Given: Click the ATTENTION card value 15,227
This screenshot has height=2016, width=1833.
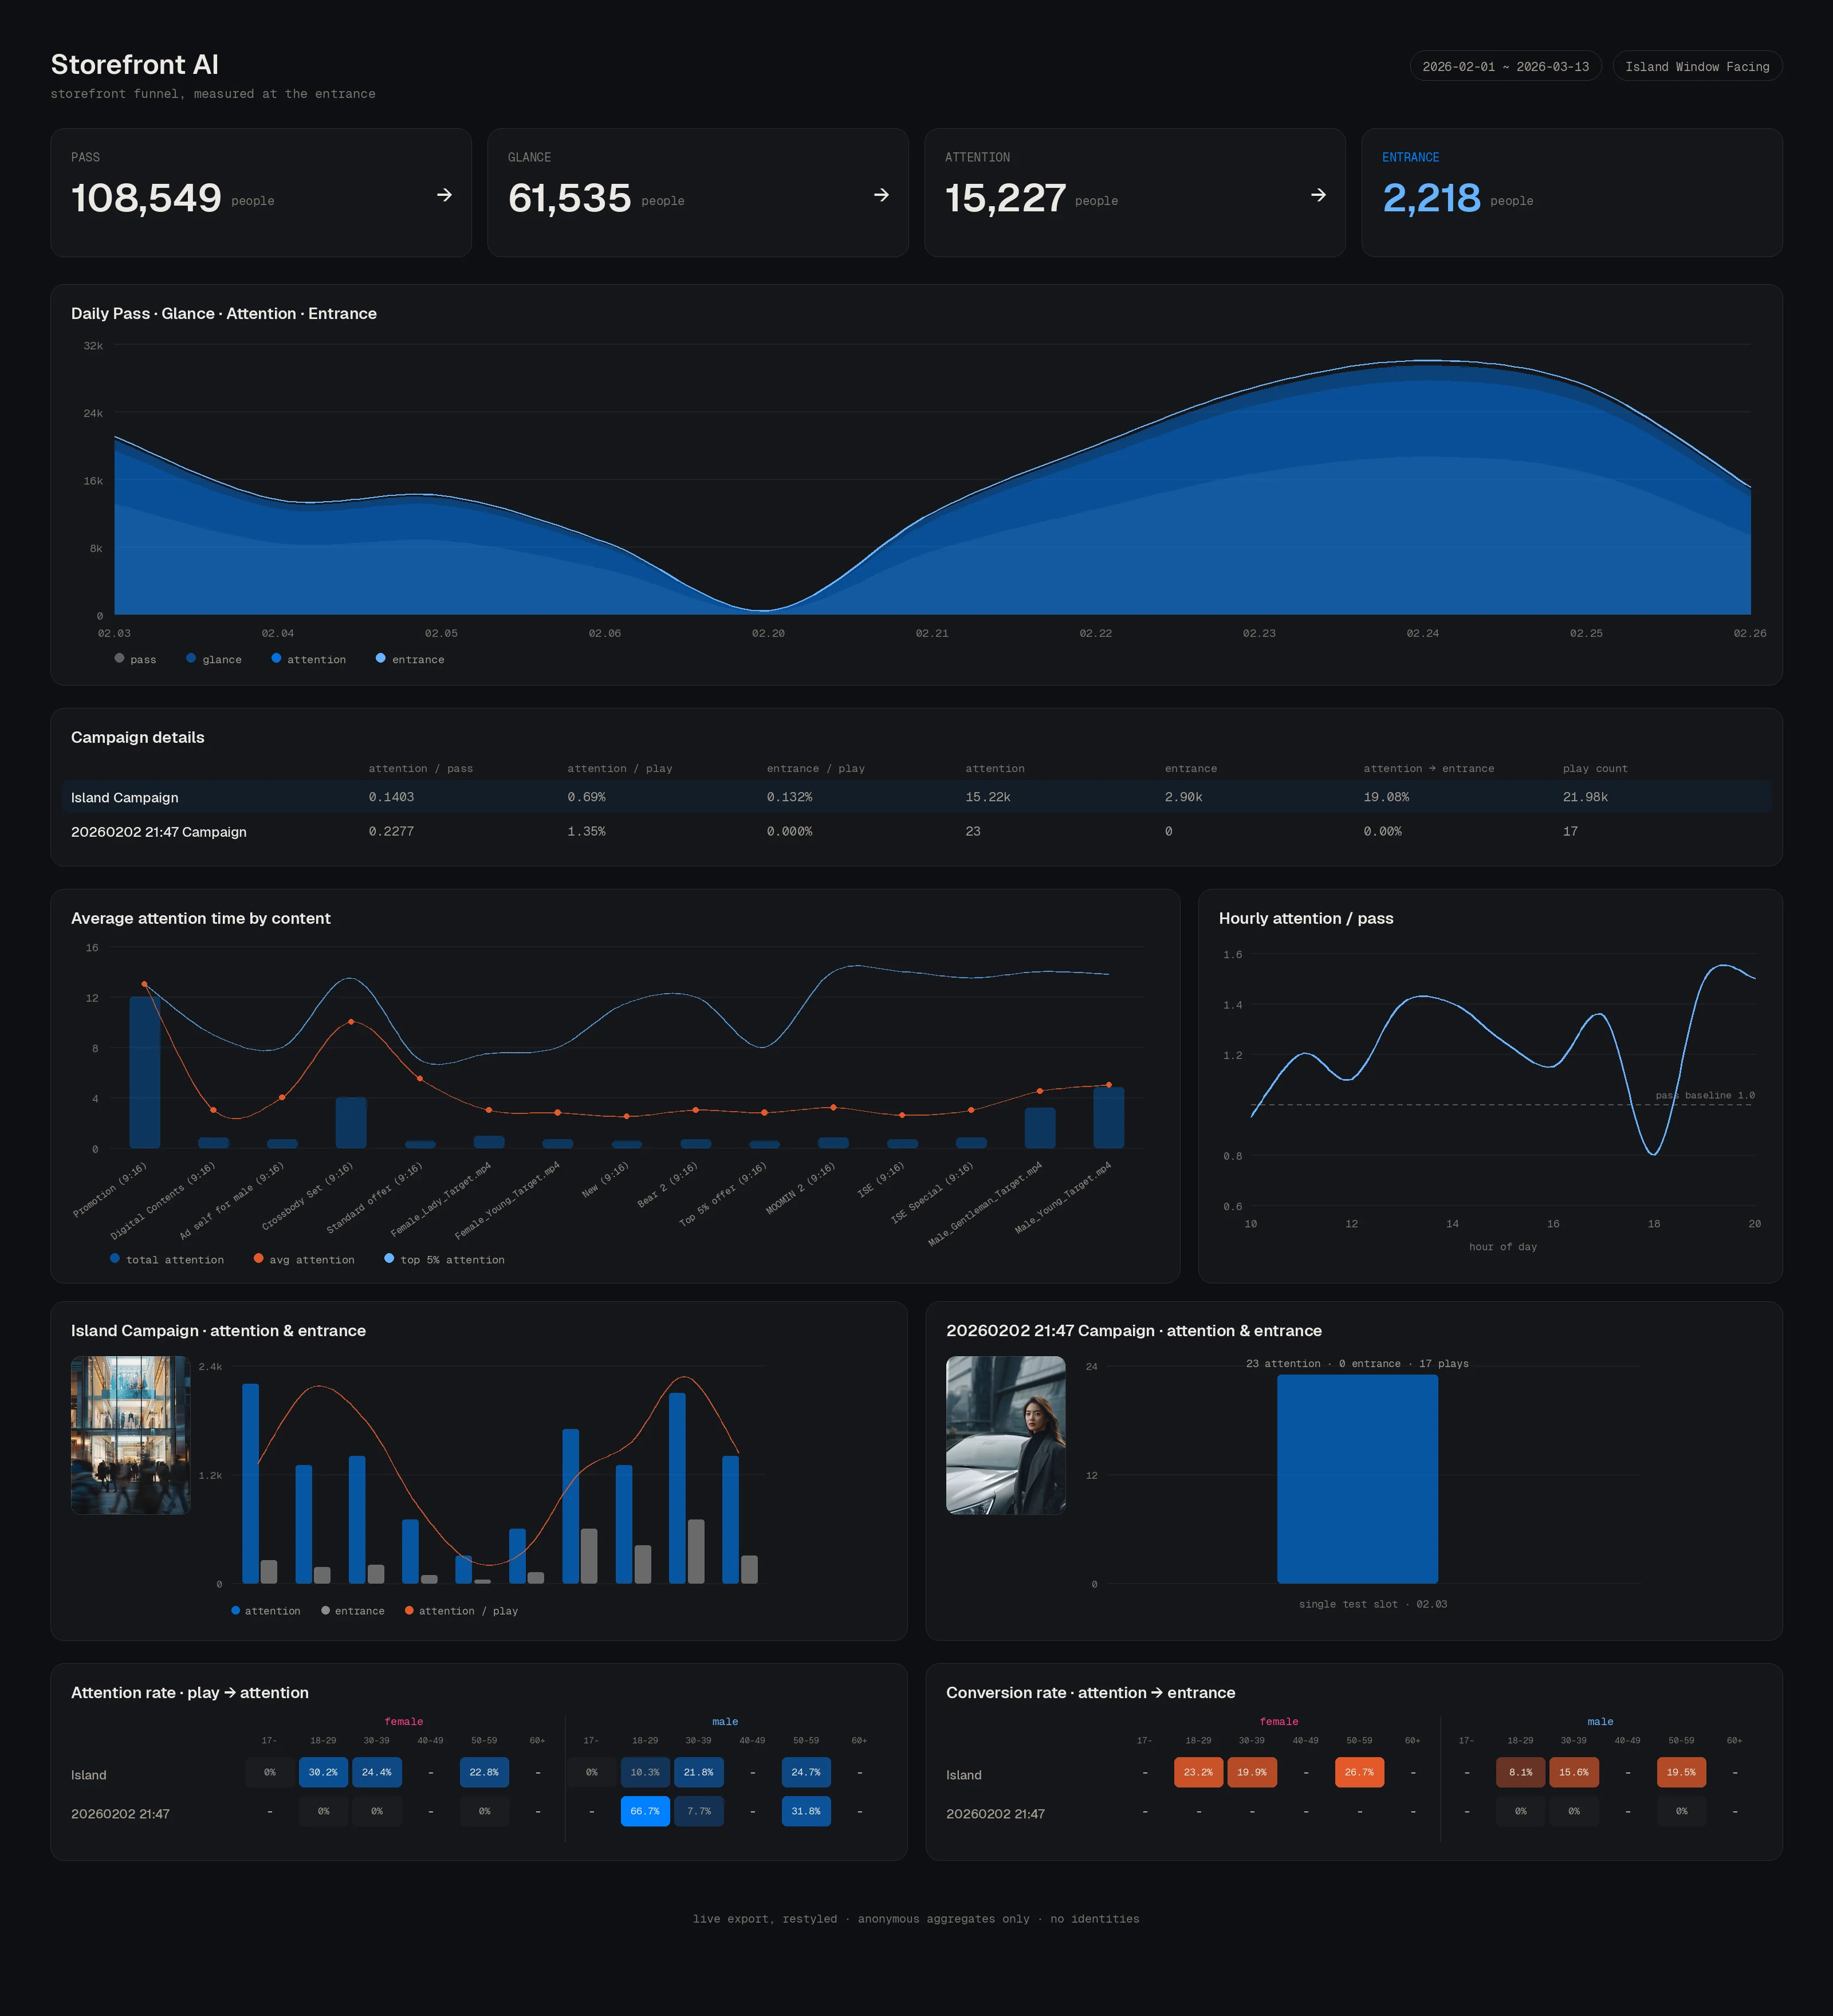Looking at the screenshot, I should click(x=1005, y=197).
